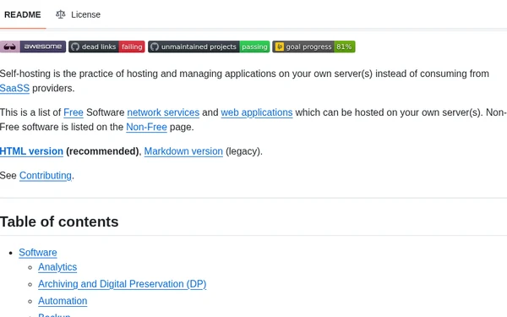Click the Table of contents heading
507x317 pixels.
coord(59,221)
